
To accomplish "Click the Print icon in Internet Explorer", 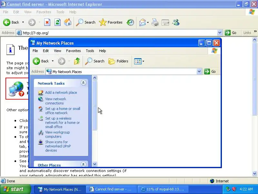I will point(155,22).
